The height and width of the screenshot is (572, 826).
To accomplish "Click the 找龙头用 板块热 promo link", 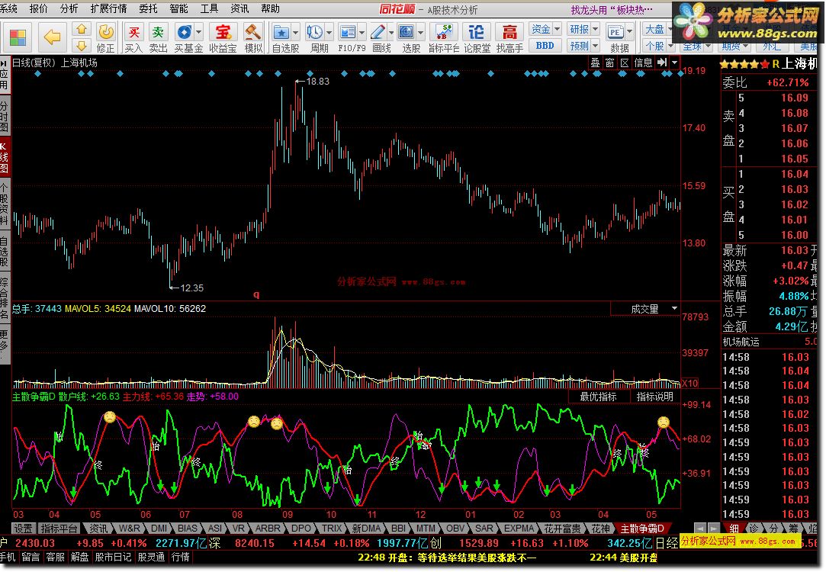I will [612, 9].
